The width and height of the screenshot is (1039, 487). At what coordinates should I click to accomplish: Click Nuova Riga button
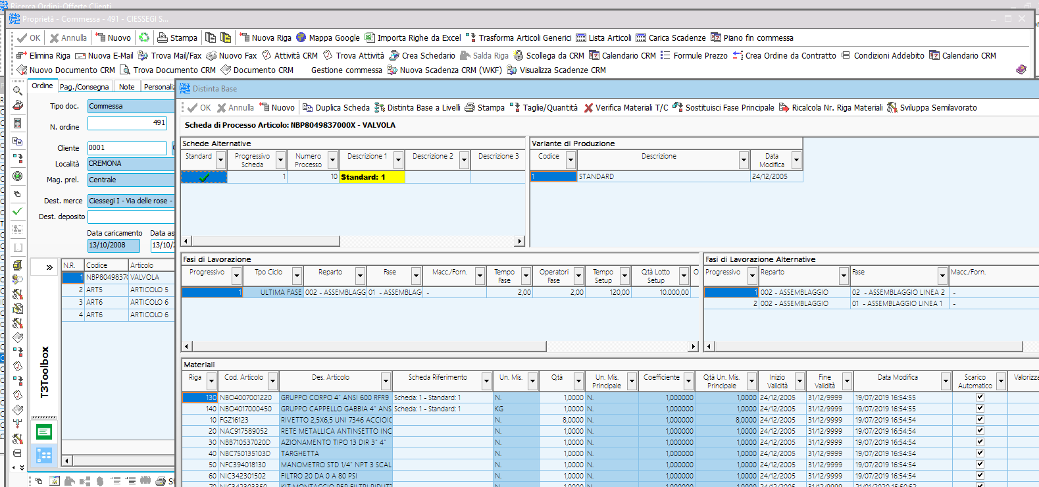click(x=265, y=38)
